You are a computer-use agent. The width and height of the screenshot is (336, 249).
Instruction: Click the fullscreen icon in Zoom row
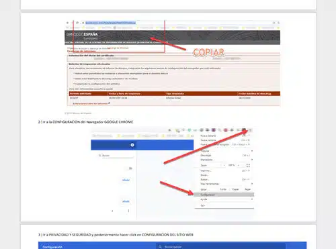coord(248,165)
